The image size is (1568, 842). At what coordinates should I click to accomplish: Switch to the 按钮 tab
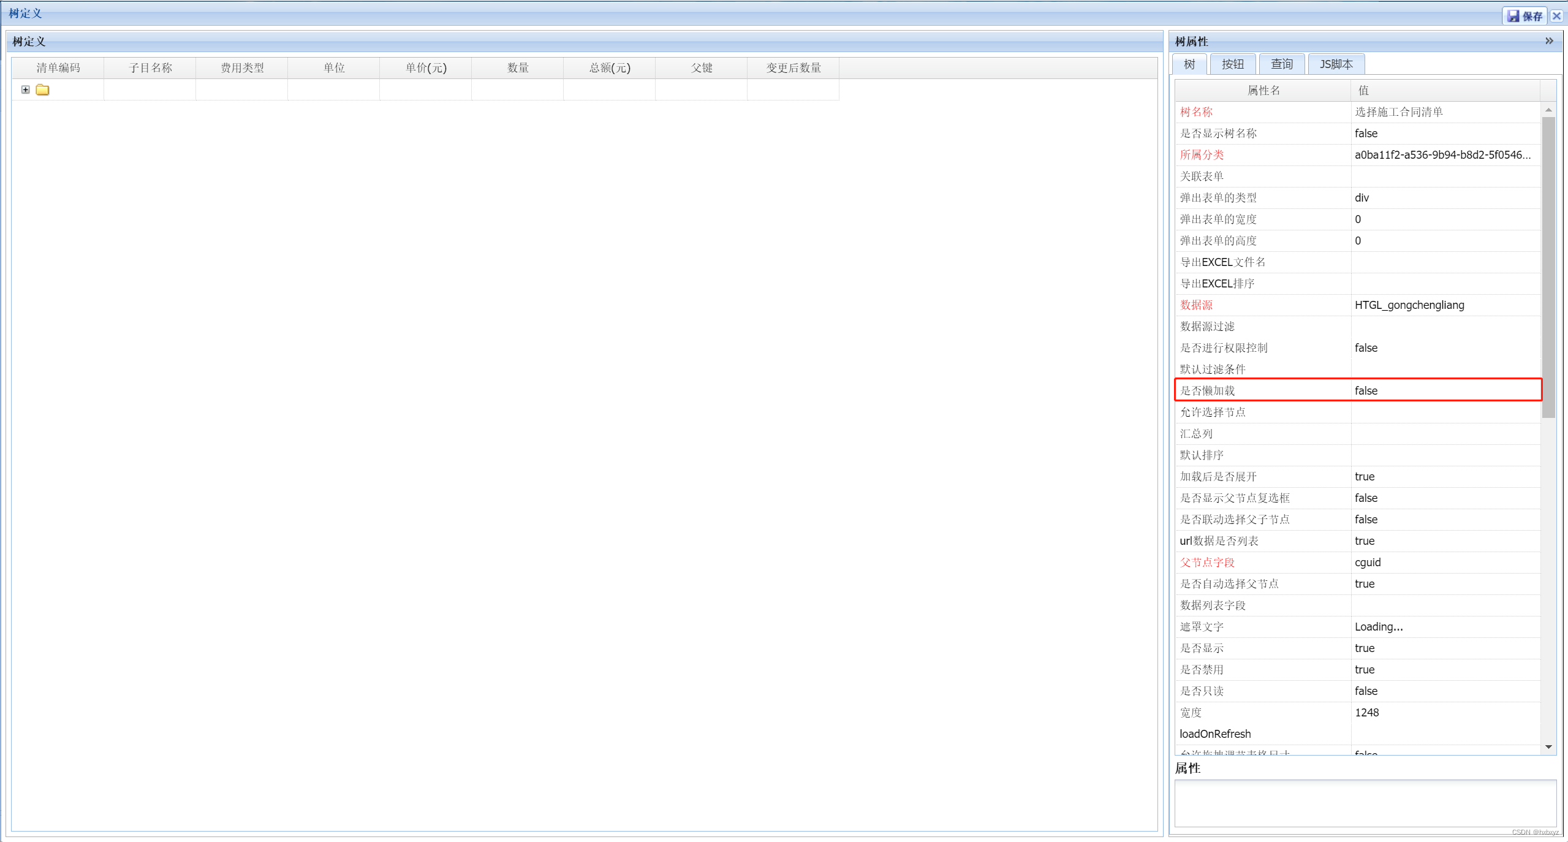[x=1232, y=64]
